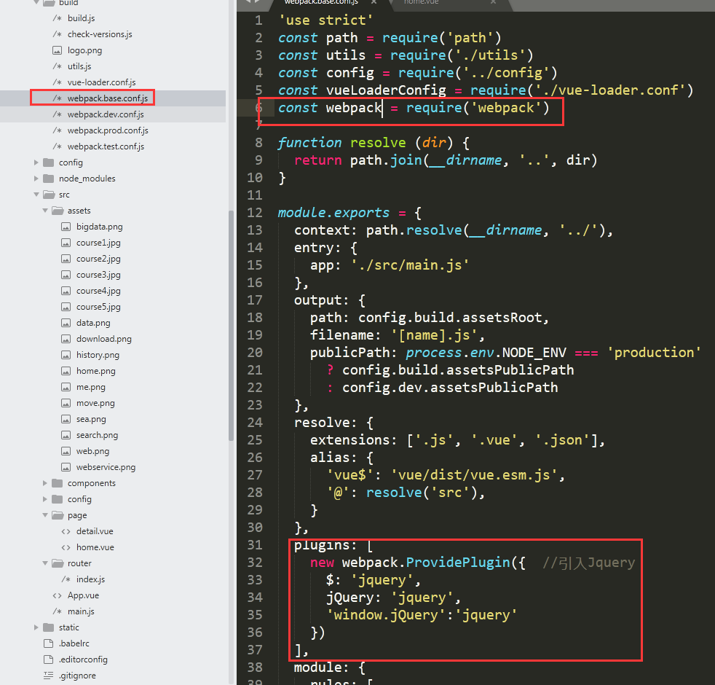This screenshot has width=715, height=685.
Task: Click './src/main.js' string on line 15
Action: (x=410, y=265)
